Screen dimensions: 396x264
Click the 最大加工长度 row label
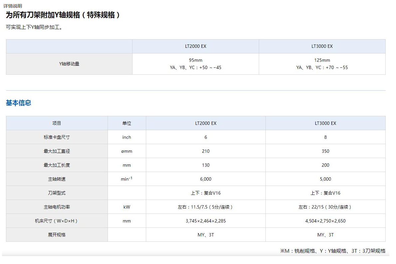point(57,165)
